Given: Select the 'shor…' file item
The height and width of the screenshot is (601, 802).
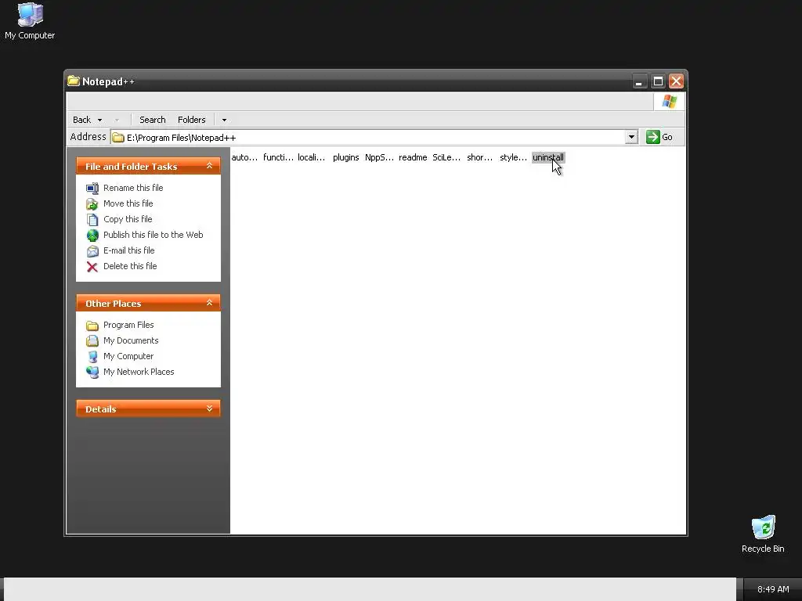Looking at the screenshot, I should point(479,157).
